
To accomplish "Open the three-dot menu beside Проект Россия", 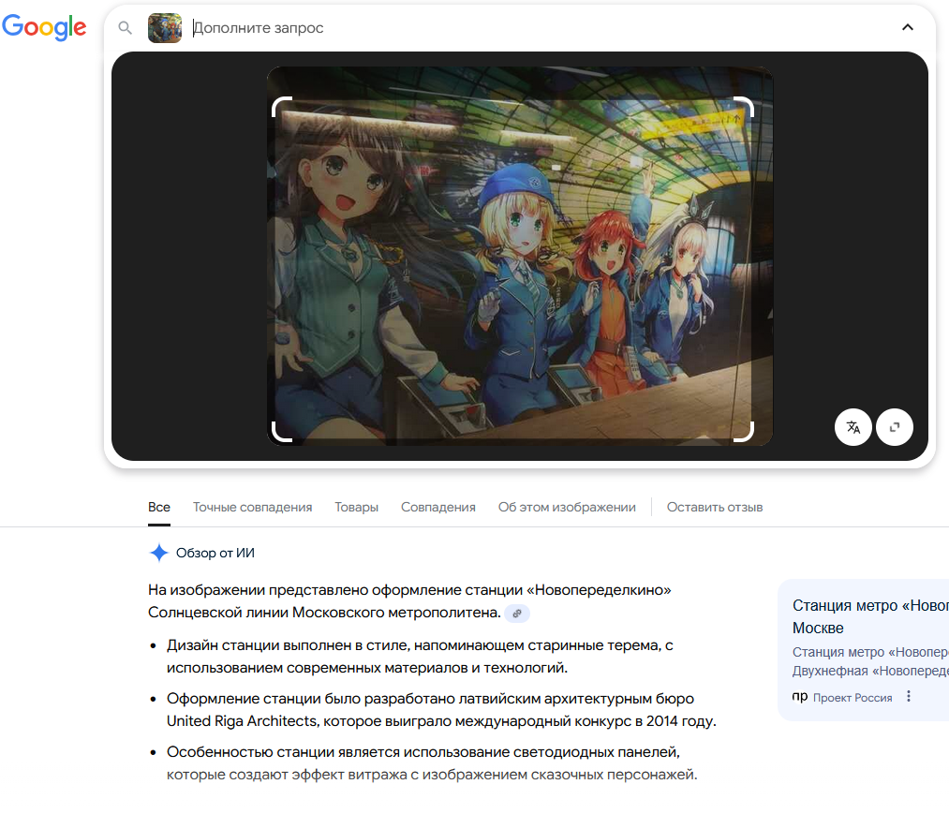I will pyautogui.click(x=908, y=697).
